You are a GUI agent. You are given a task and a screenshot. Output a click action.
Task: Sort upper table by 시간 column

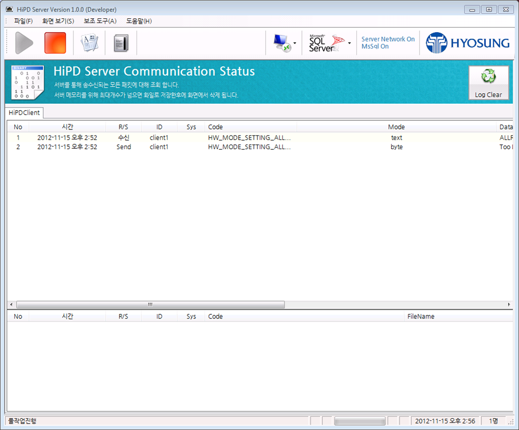67,127
